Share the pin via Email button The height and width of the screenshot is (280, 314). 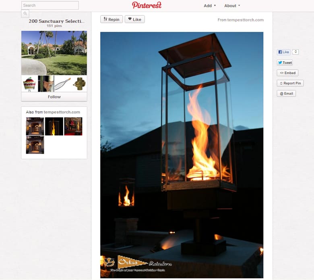286,94
